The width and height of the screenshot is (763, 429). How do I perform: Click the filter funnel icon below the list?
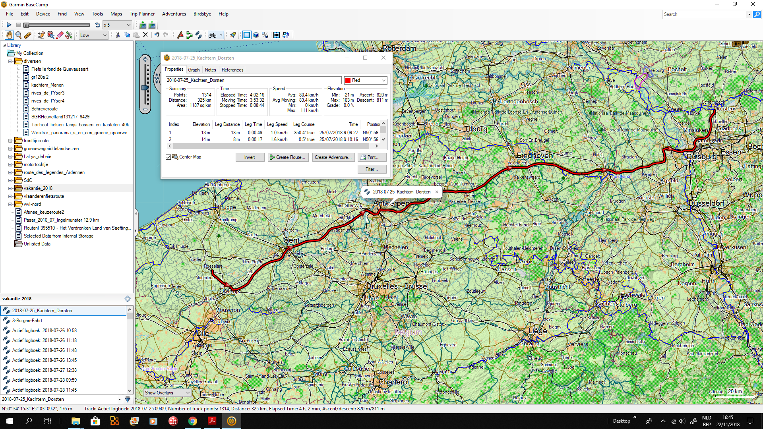click(128, 399)
